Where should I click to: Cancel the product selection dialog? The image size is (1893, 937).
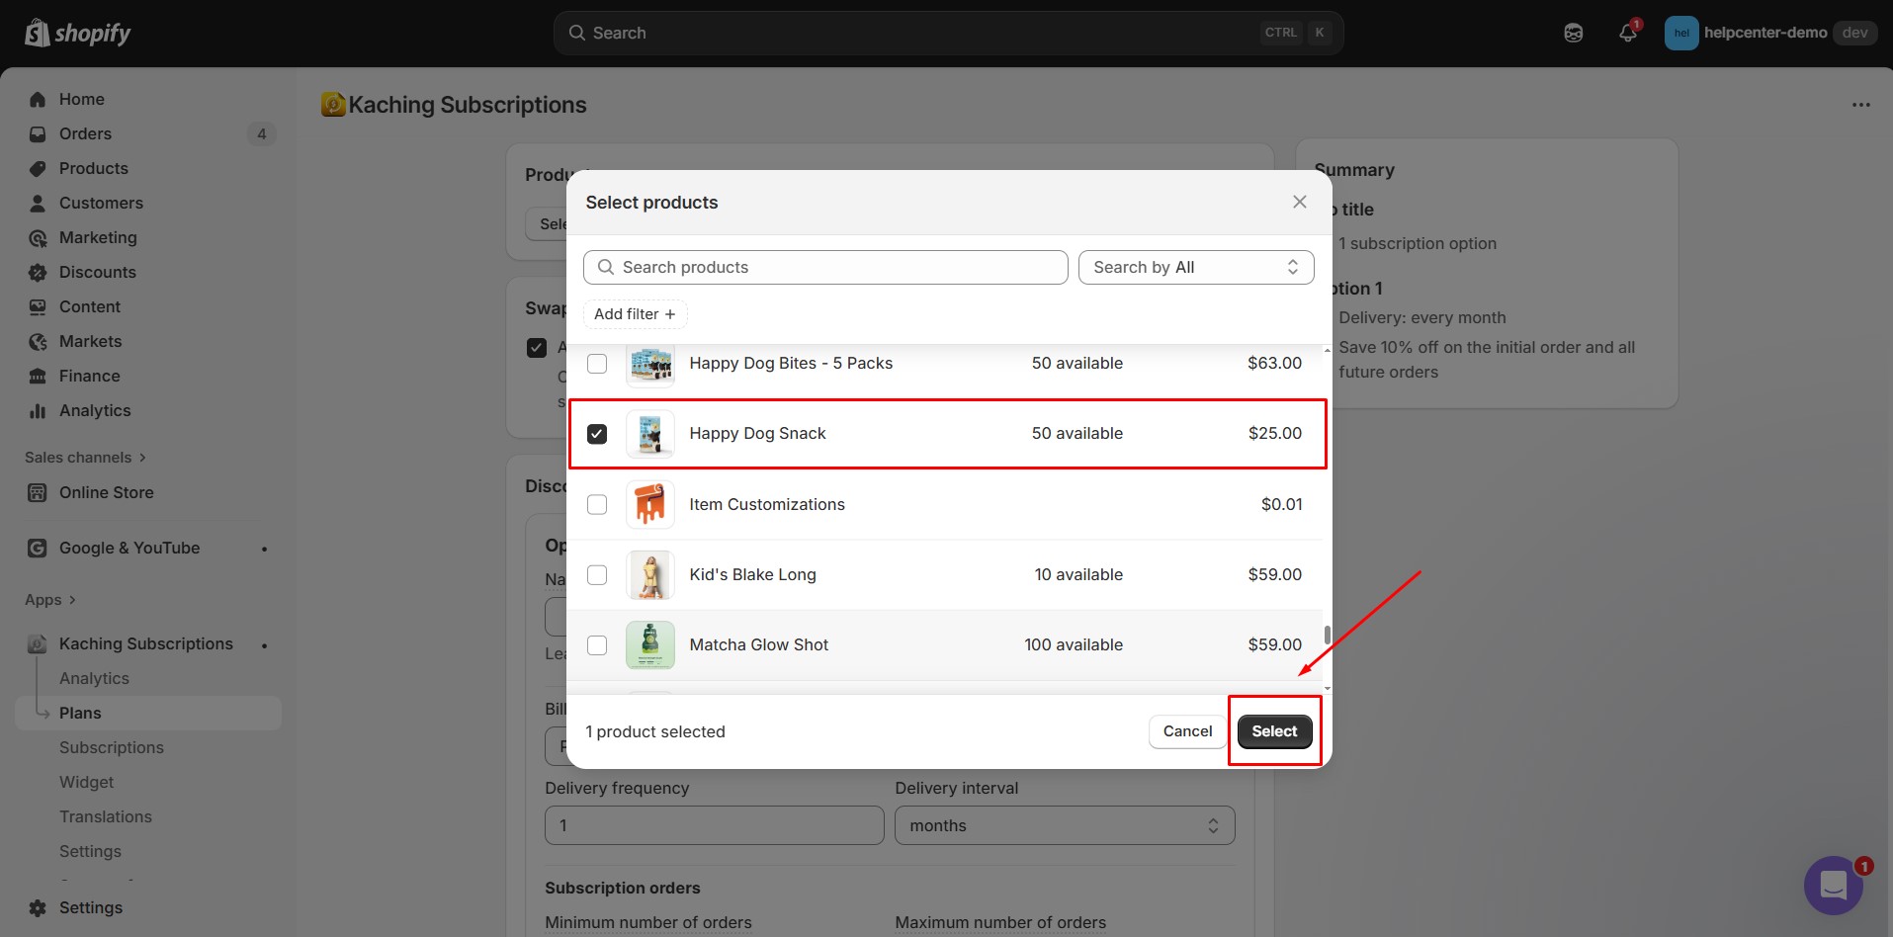click(x=1186, y=731)
